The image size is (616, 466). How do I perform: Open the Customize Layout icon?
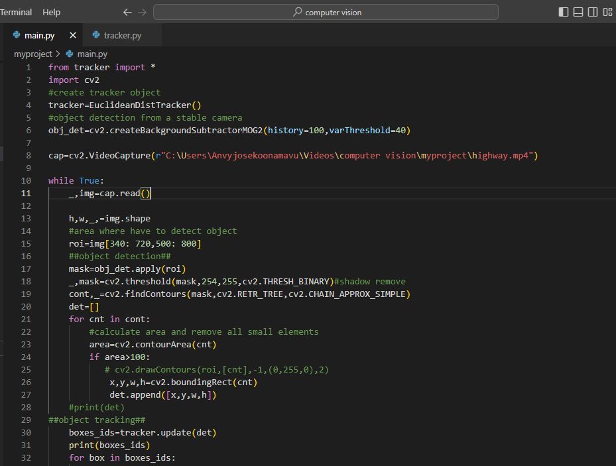[x=608, y=12]
